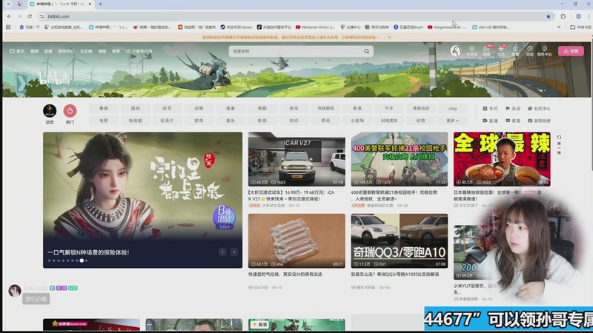Expand the 更多 categories dropdown
Image resolution: width=593 pixels, height=333 pixels.
(452, 121)
